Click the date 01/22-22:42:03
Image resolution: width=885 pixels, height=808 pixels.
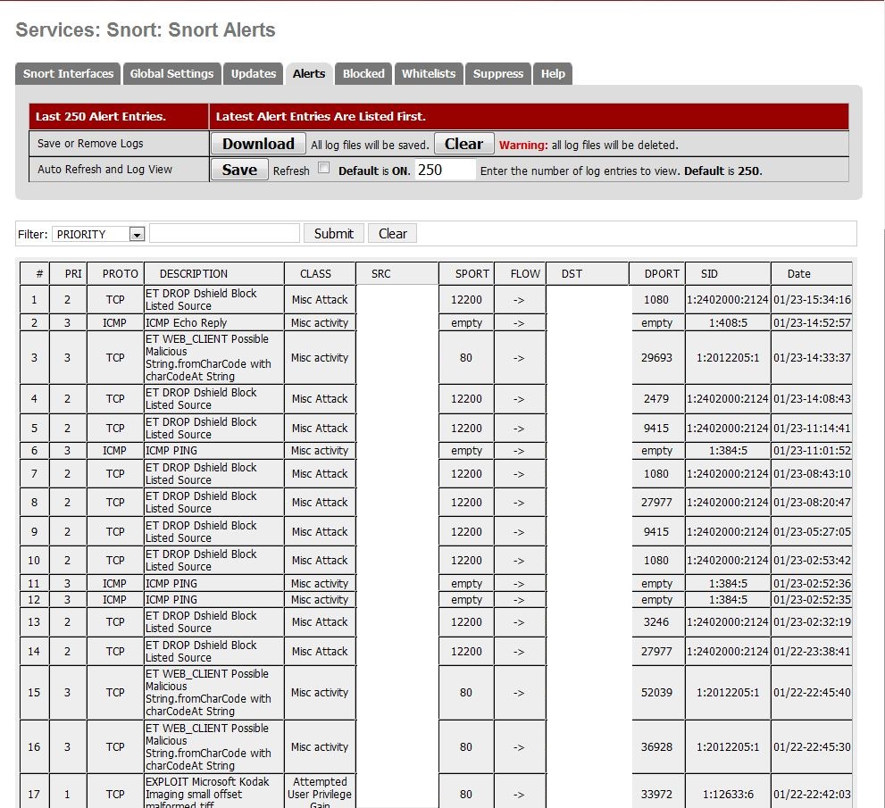(x=812, y=795)
